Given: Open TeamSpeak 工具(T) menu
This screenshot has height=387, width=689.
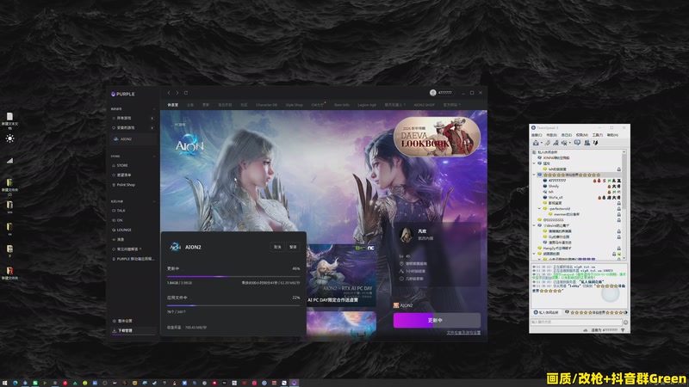Looking at the screenshot, I should click(598, 135).
